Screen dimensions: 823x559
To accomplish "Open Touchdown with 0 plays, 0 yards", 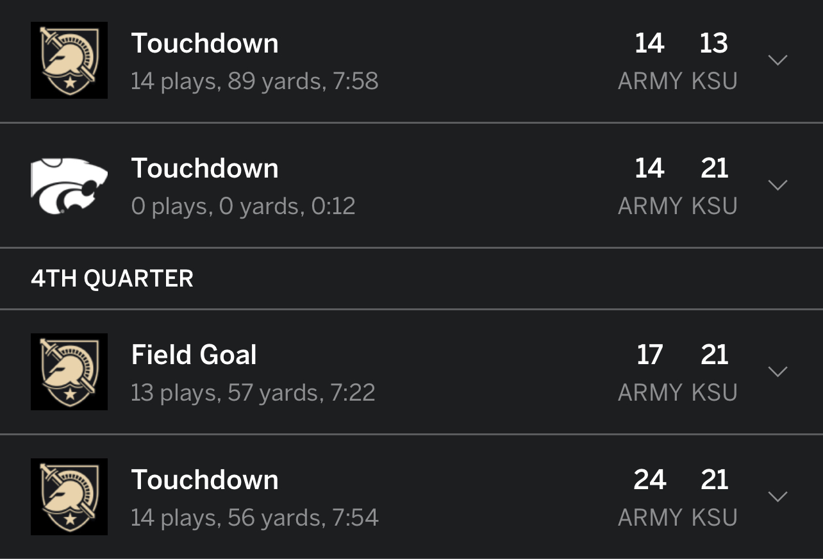I will (x=205, y=169).
